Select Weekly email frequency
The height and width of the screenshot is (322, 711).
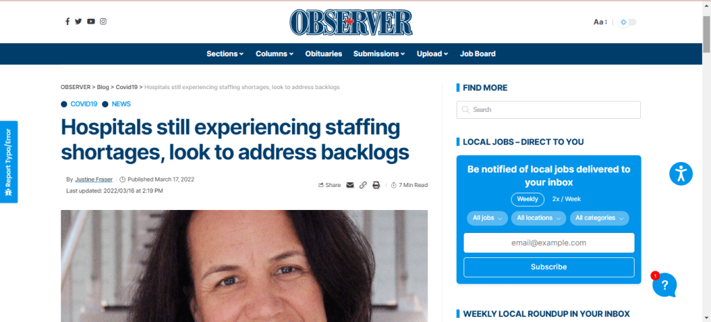528,199
